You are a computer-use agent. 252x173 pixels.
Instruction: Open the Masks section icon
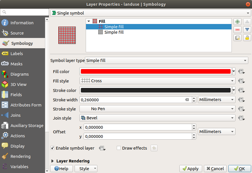5,64
